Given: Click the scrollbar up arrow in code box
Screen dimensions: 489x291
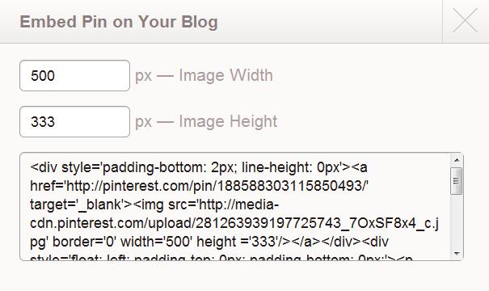Looking at the screenshot, I should 457,160.
